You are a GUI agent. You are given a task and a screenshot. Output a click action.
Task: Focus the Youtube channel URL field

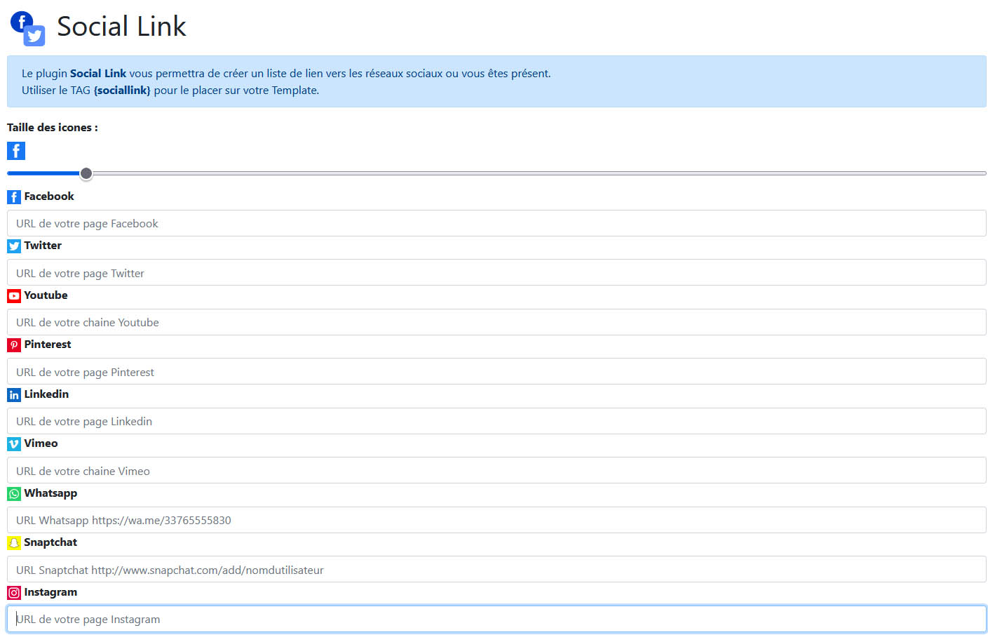(x=496, y=322)
